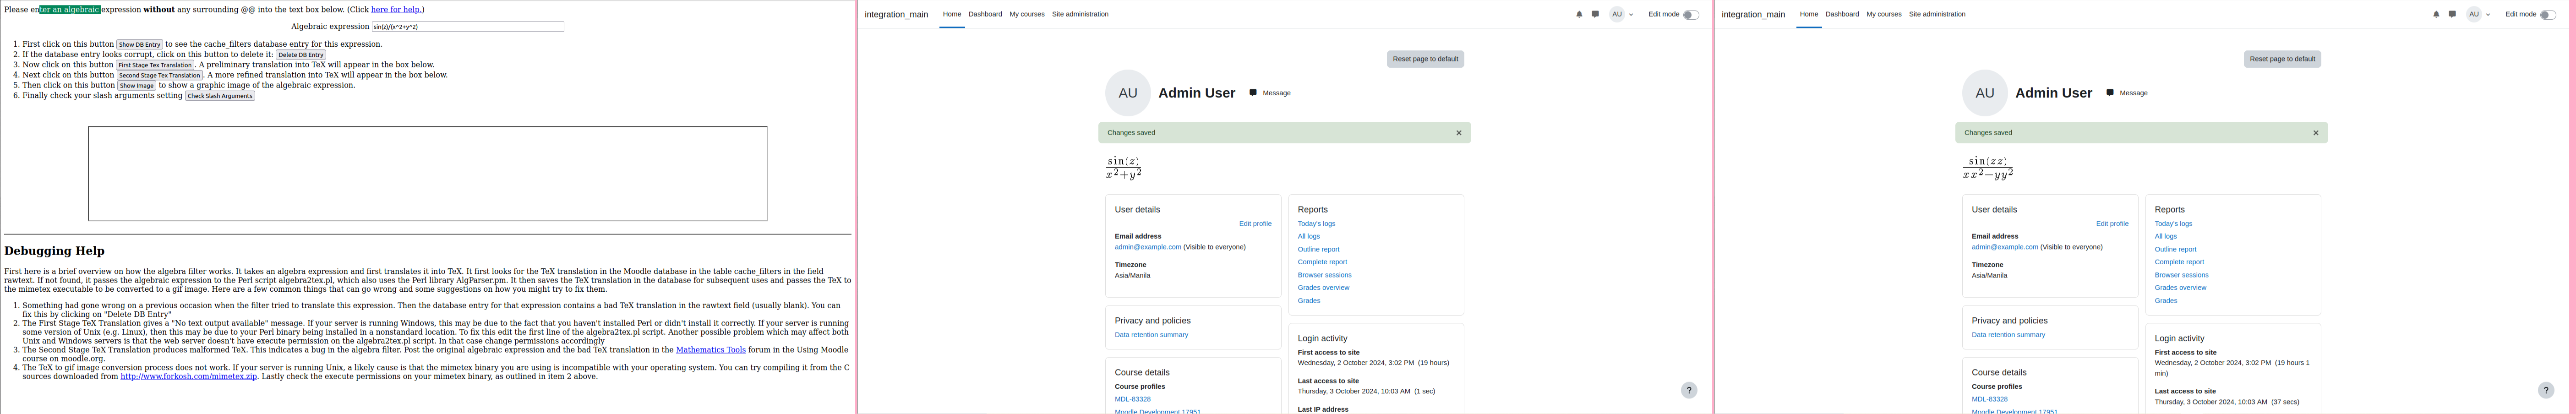Viewport: 2576px width, 414px height.
Task: Open 'Mathematics Tools' forum link
Action: [711, 350]
